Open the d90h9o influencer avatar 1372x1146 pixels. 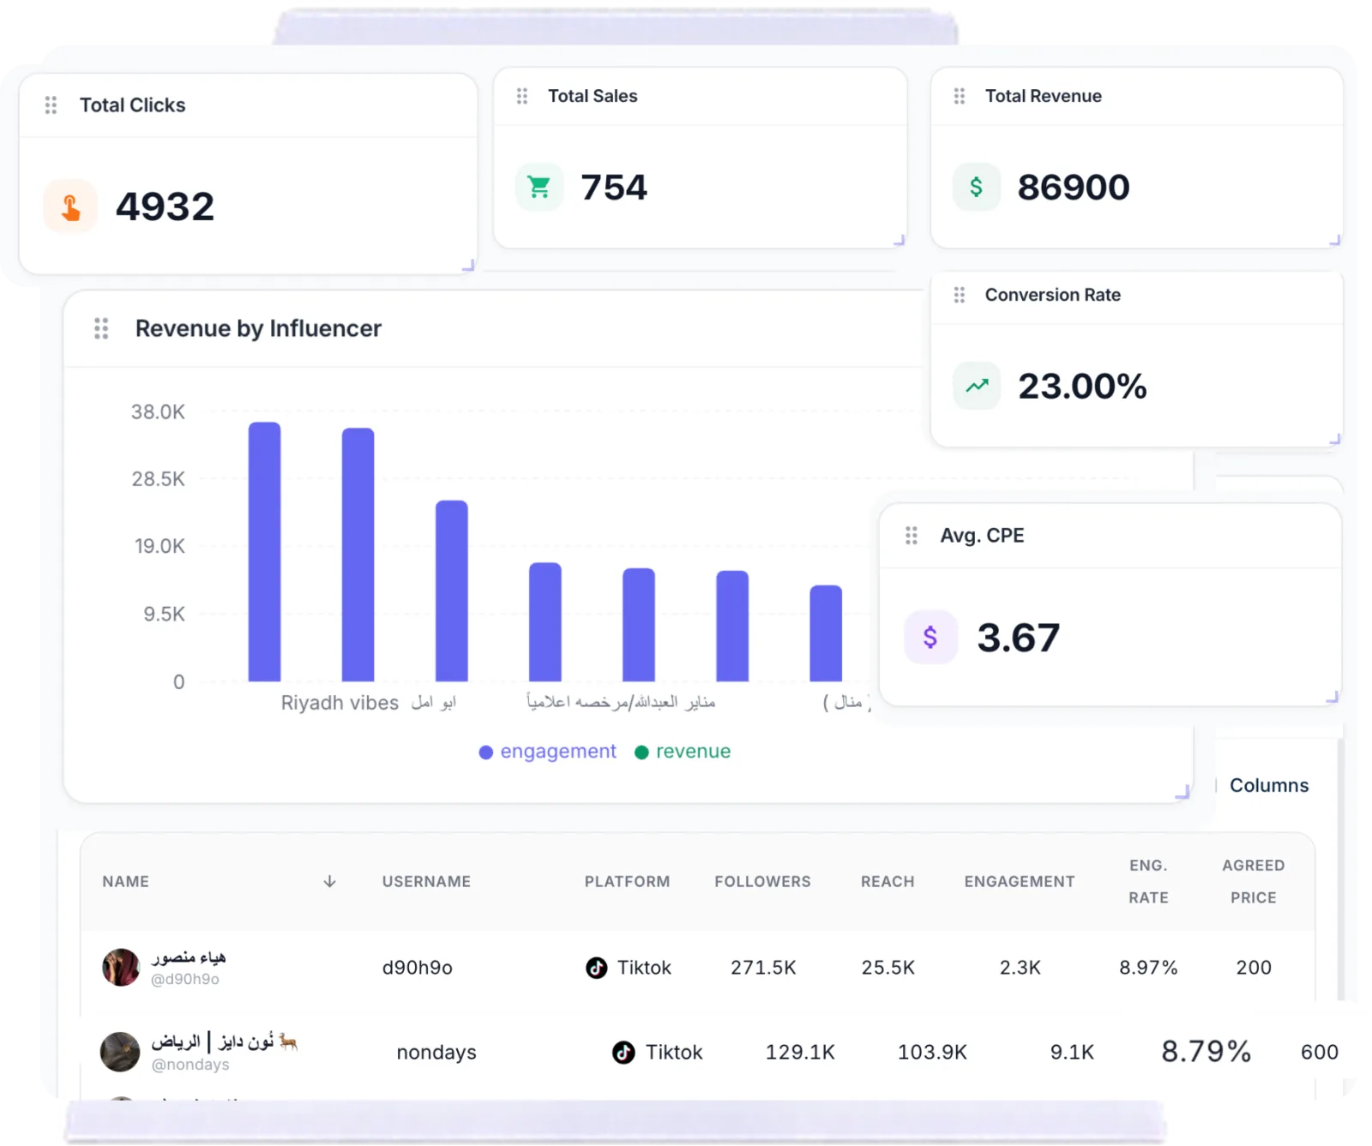coord(121,968)
